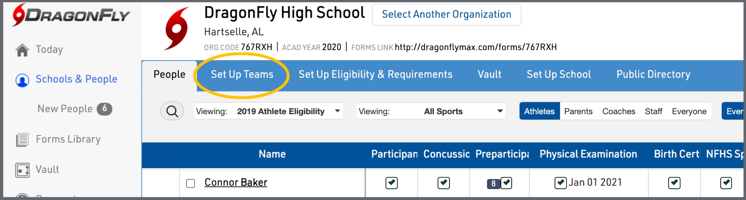Toggle Connor Baker's Concussion checkmark
Image resolution: width=746 pixels, height=200 pixels.
coord(444,183)
